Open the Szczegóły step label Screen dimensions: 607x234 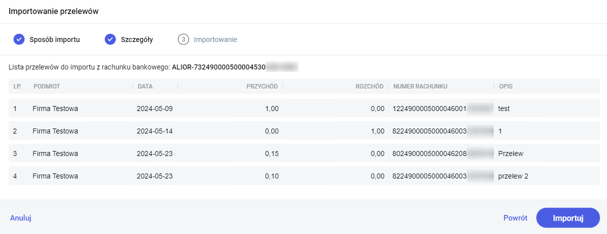pos(137,39)
